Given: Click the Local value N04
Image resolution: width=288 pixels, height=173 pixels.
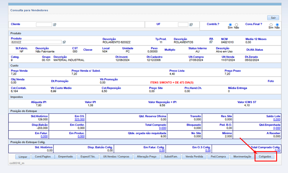Looking at the screenshot, I should click(x=105, y=52).
